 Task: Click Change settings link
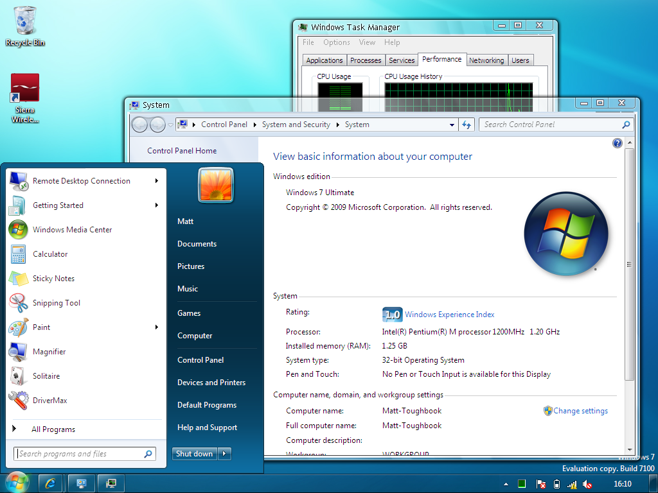(x=580, y=411)
